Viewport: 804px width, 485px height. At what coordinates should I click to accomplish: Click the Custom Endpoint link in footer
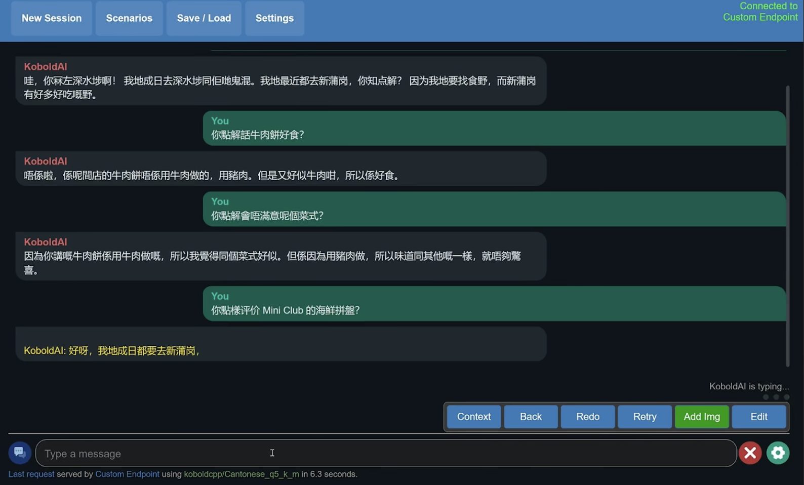[x=127, y=474]
